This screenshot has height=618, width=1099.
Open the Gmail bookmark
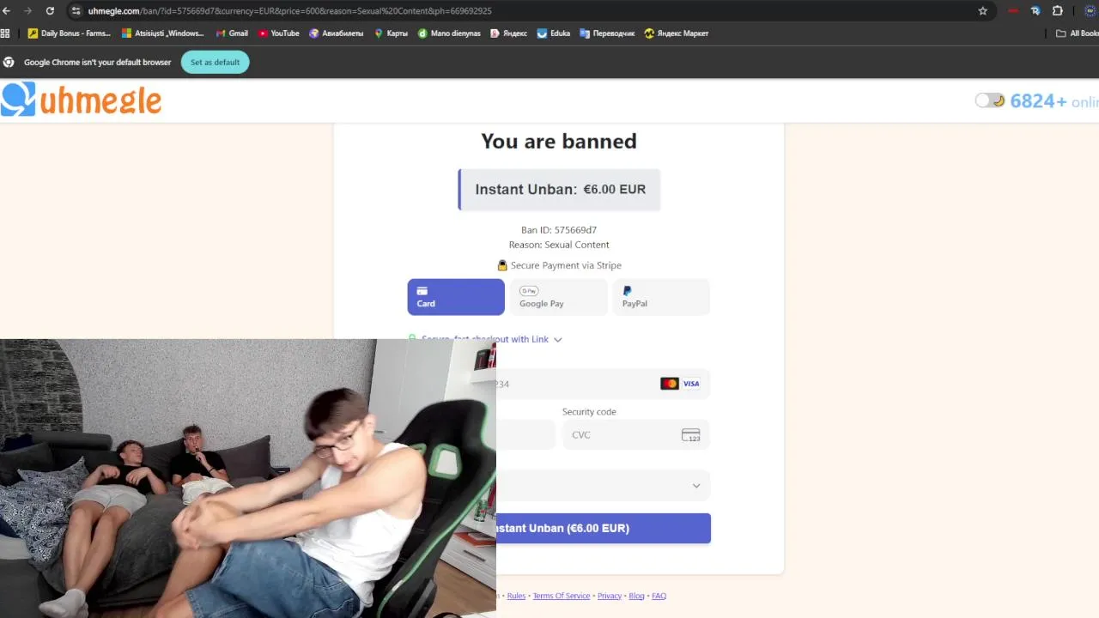coord(232,33)
